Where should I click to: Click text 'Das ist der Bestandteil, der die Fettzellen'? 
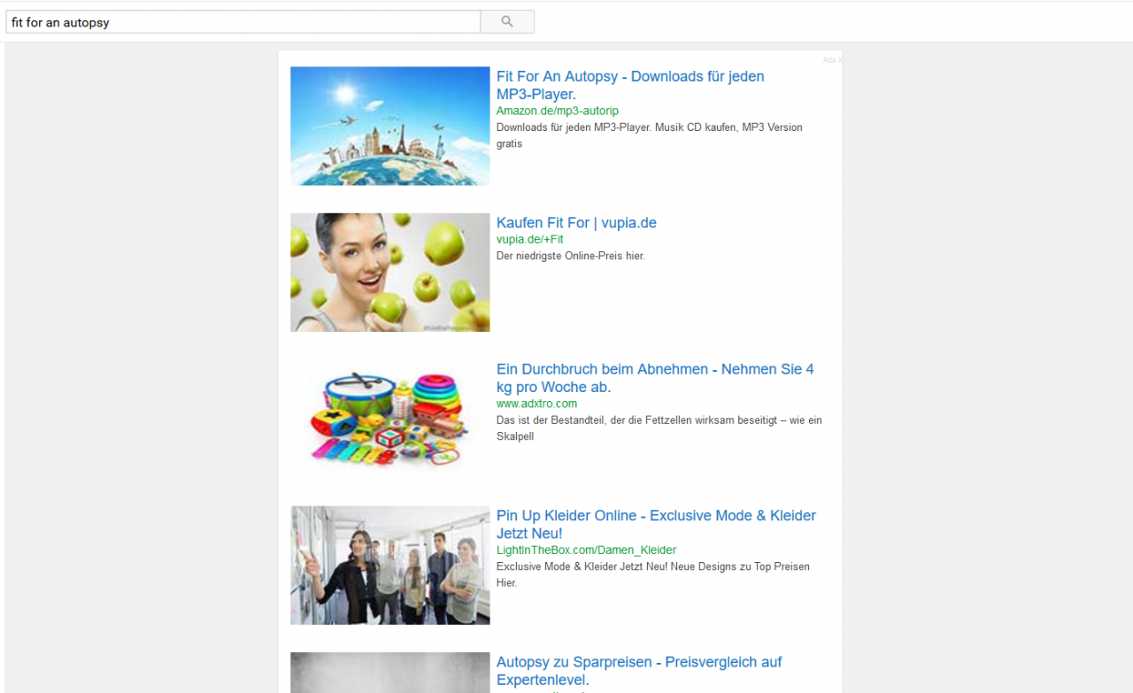[x=659, y=428]
